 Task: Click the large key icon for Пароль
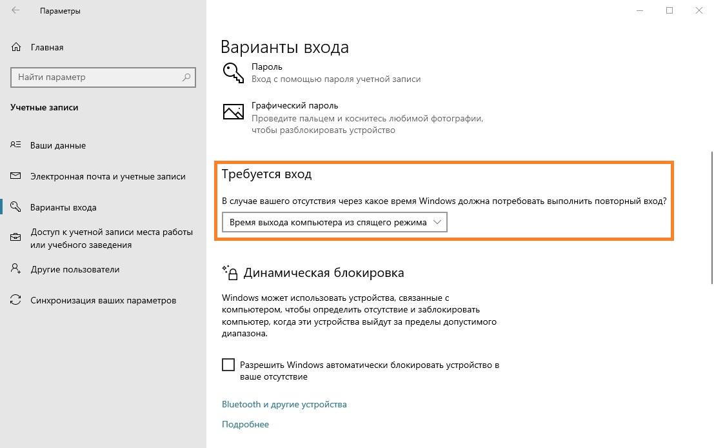[x=233, y=73]
